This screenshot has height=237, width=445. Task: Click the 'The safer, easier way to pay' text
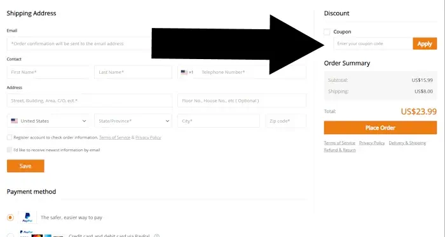click(x=71, y=217)
